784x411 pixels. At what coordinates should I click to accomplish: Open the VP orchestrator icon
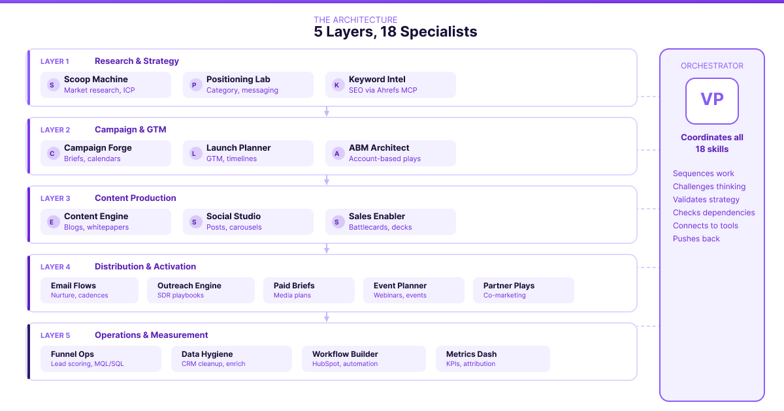click(x=711, y=101)
